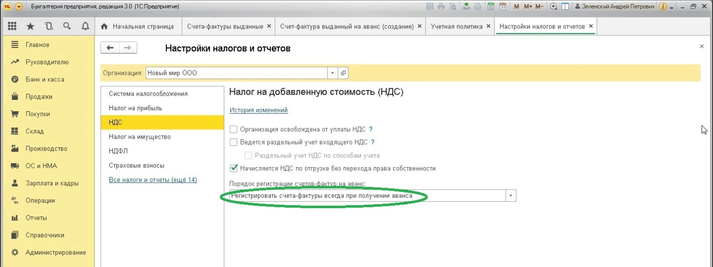Open Все налоги и отчеты link
Screen dimensions: 713x267
coord(153,180)
